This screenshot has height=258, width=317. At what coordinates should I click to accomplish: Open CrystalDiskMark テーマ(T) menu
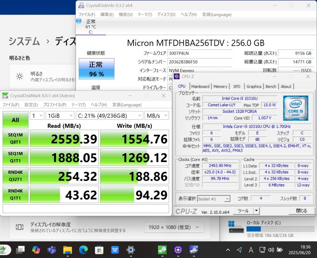pyautogui.click(x=78, y=105)
